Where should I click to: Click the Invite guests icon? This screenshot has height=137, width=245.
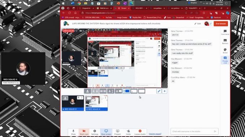(128, 132)
